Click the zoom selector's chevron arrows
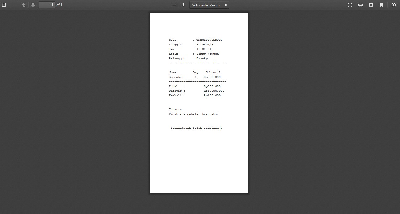The height and width of the screenshot is (214, 400). tap(225, 5)
